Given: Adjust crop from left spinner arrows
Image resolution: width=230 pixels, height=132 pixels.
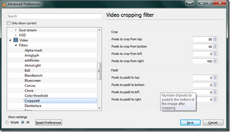Looking at the screenshot, I should pos(215,54).
